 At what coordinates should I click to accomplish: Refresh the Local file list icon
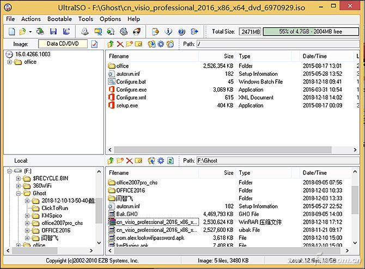[171, 160]
